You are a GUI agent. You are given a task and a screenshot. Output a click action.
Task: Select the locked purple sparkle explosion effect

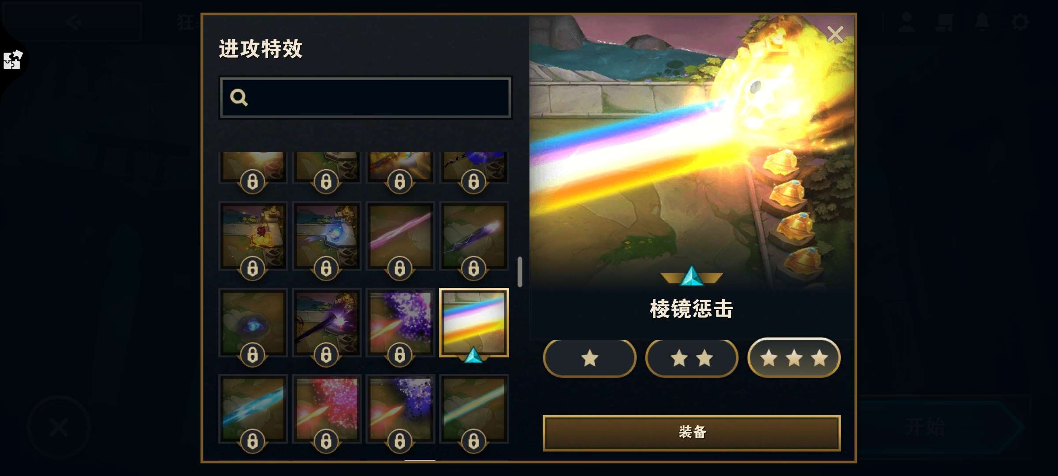pos(400,323)
